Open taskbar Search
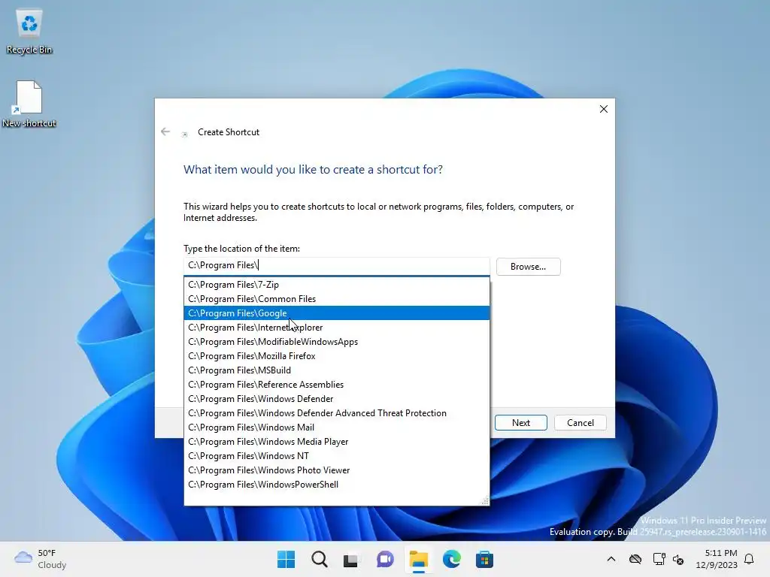 319,559
